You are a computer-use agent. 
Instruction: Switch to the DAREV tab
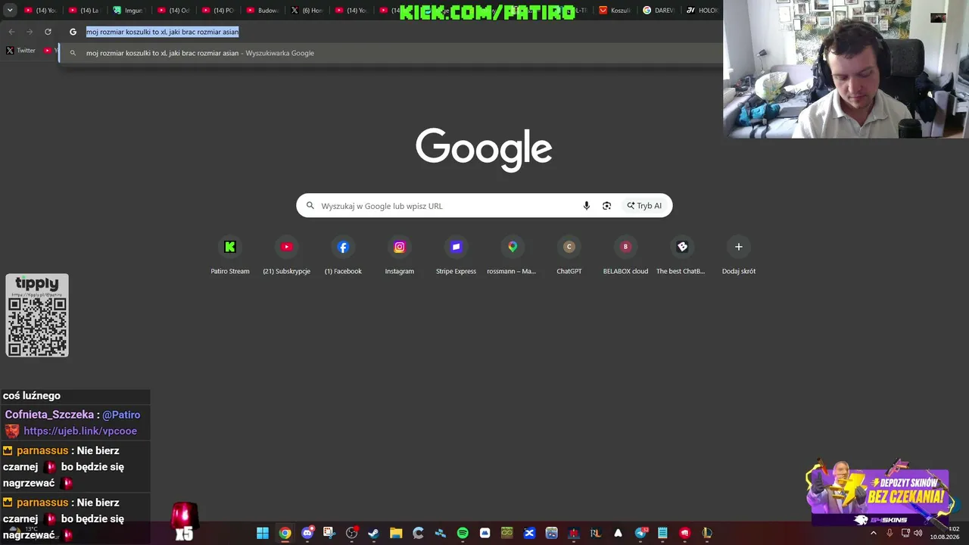coord(659,11)
